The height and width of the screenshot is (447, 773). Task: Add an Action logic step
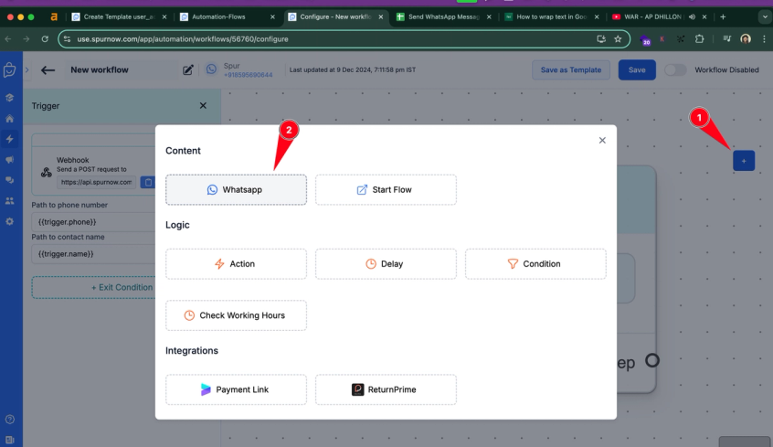point(236,264)
